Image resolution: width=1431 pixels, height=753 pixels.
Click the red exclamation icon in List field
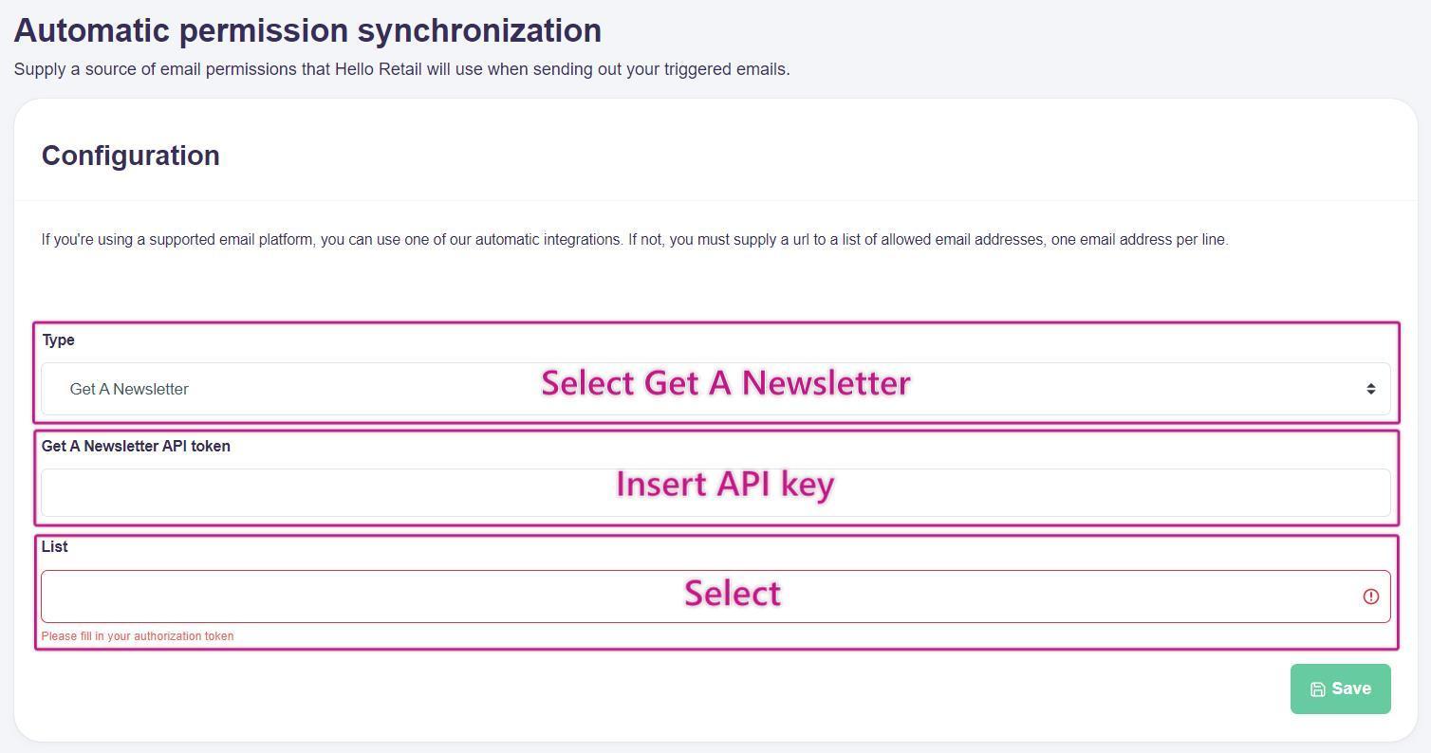point(1370,597)
